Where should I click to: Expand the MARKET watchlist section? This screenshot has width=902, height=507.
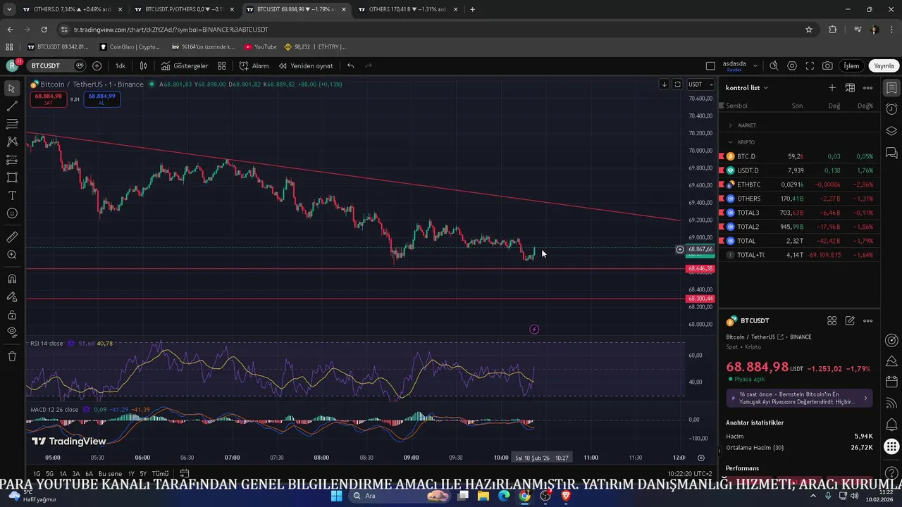pyautogui.click(x=730, y=125)
